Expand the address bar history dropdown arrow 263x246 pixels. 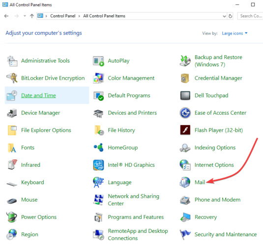coord(224,16)
